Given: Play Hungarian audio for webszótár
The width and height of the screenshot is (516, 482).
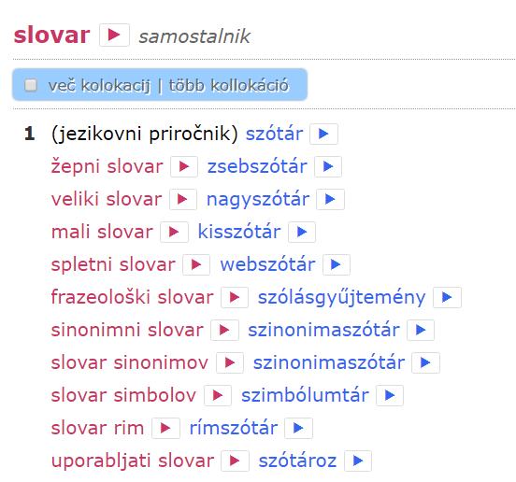Looking at the screenshot, I should pos(336,264).
